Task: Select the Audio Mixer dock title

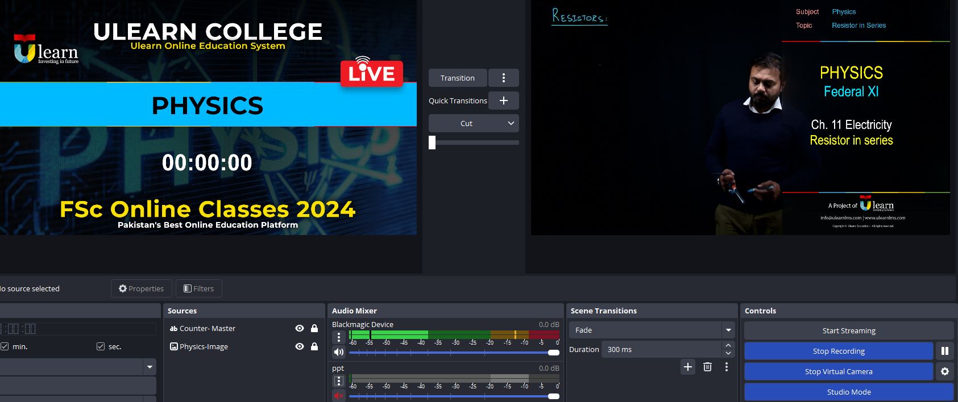Action: (354, 311)
